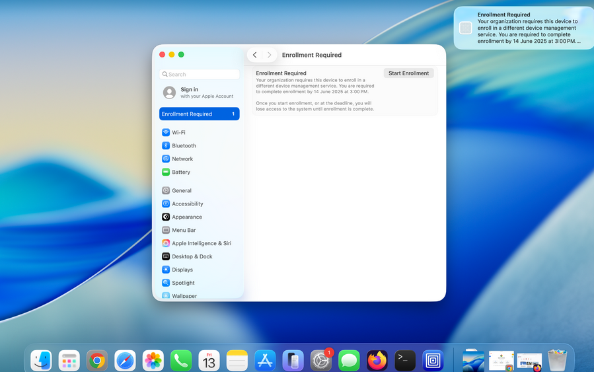Open Calendar showing Fri 13
Image resolution: width=594 pixels, height=372 pixels.
[x=209, y=360]
